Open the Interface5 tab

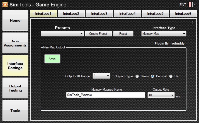tap(155, 13)
